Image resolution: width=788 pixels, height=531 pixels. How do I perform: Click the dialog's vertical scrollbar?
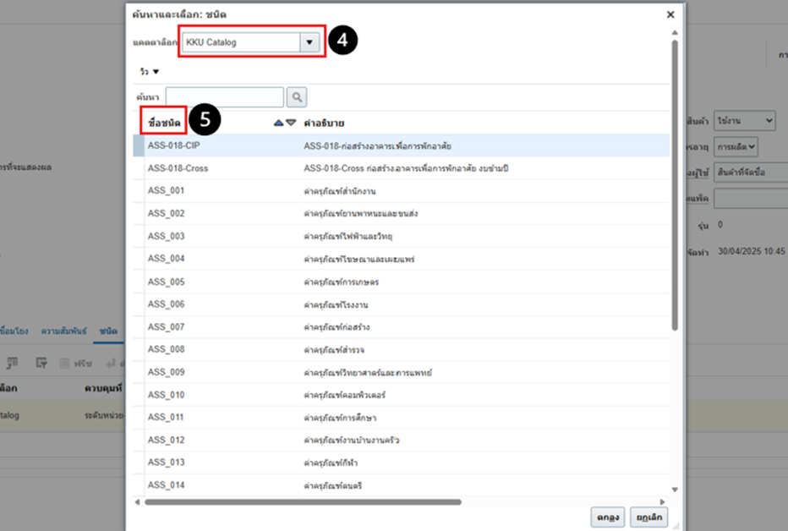(674, 186)
